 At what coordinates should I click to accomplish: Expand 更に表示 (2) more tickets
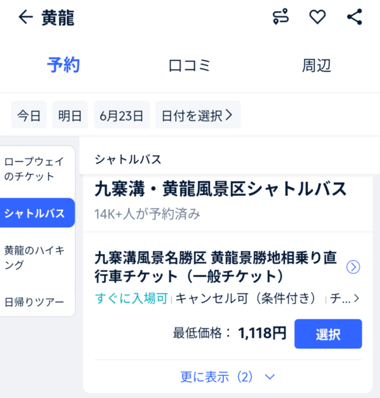[x=228, y=377]
